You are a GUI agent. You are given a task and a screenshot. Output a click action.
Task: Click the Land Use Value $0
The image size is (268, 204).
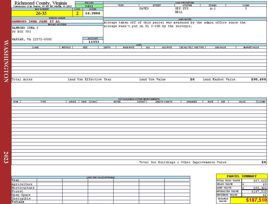[192, 79]
